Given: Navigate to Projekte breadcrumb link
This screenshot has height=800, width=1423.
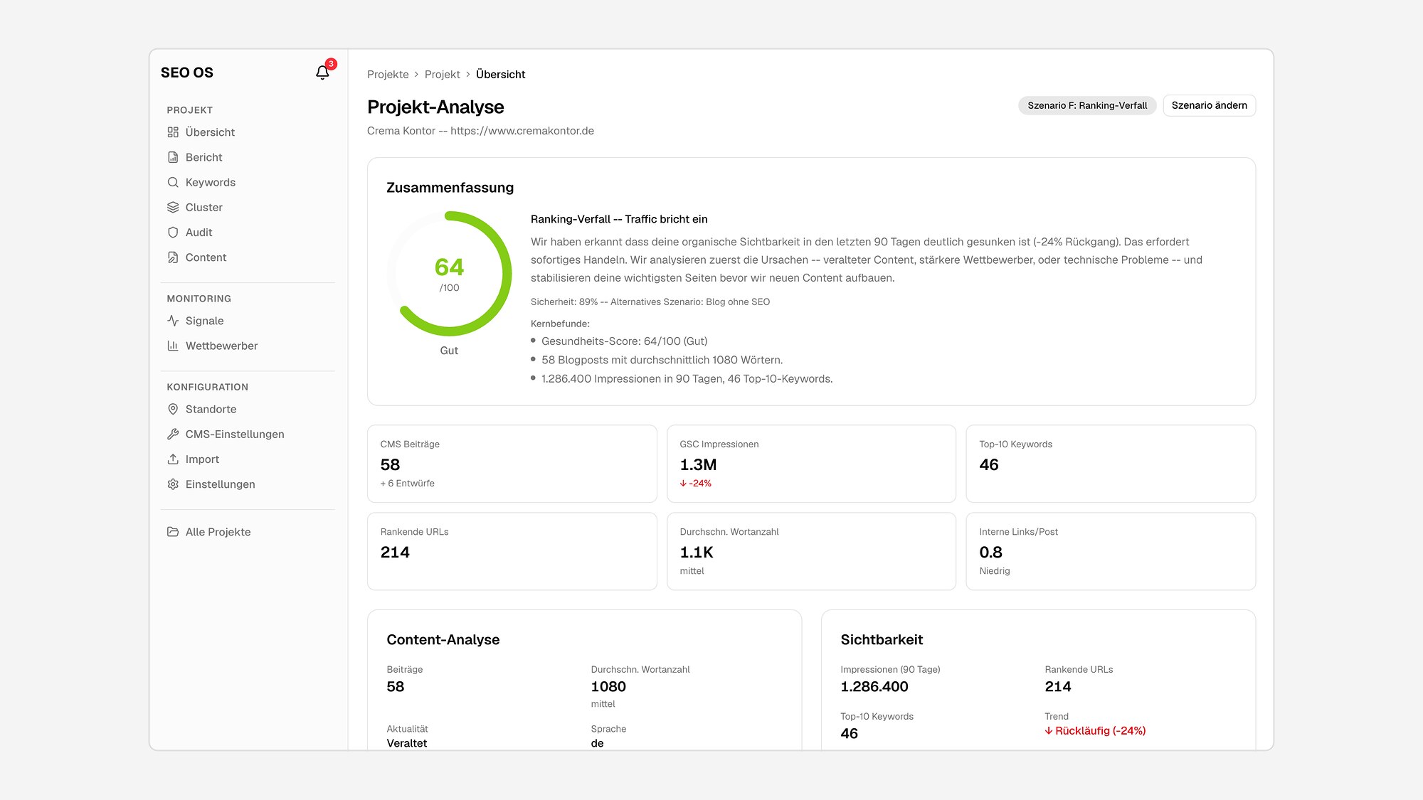Looking at the screenshot, I should (388, 74).
